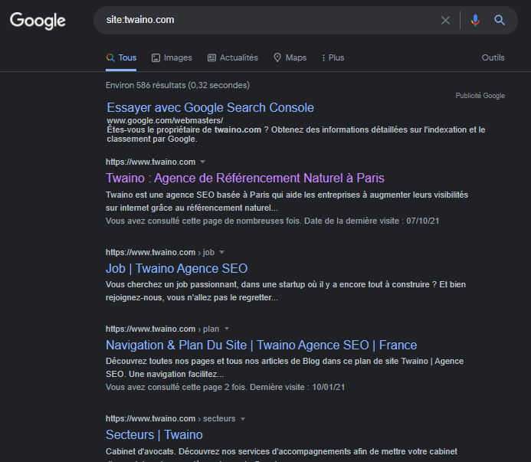
Task: Click the Google logo
Action: (38, 21)
